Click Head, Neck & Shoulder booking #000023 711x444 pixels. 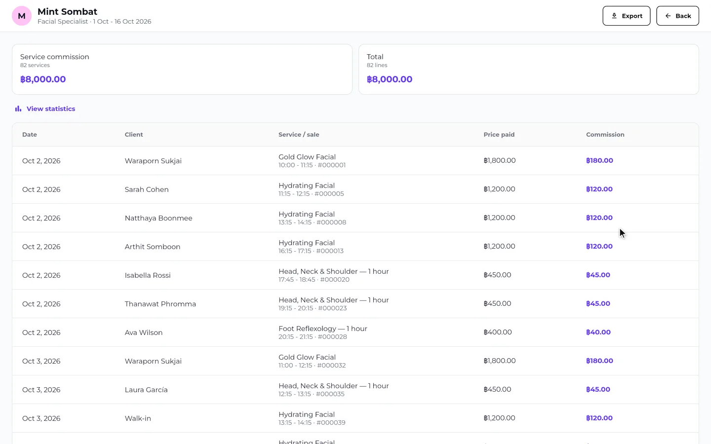[334, 304]
